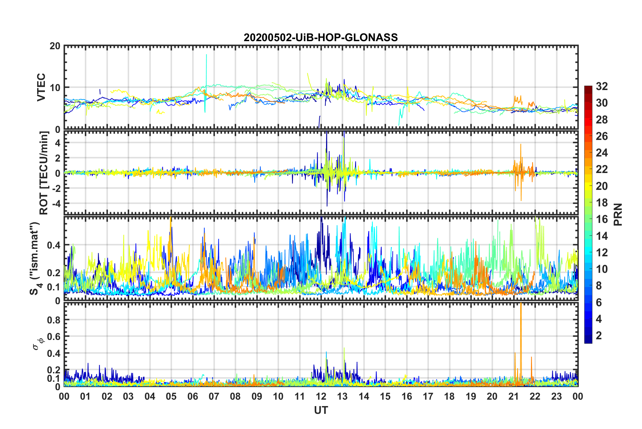Click the PRN colorbar gradient strip
This screenshot has width=642, height=429.
coord(588,214)
